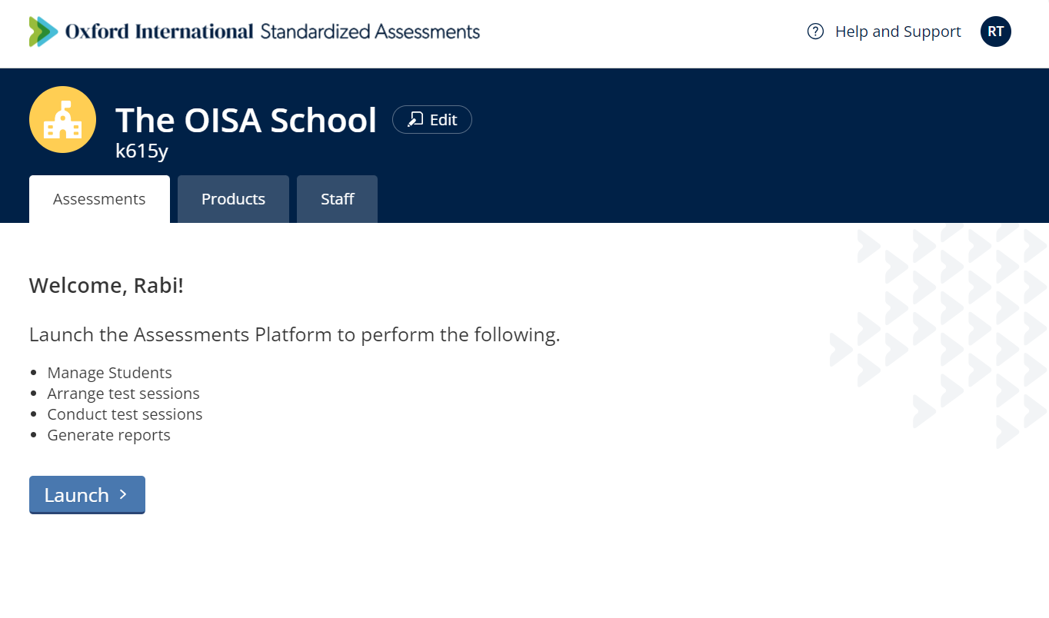The height and width of the screenshot is (618, 1049).
Task: Click the Generate reports bullet item
Action: [108, 434]
